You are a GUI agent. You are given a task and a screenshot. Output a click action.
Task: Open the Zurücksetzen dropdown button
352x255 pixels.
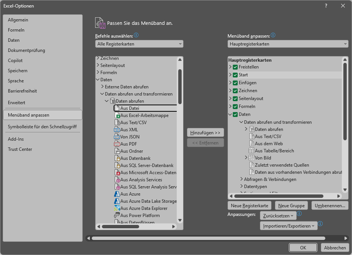(278, 216)
